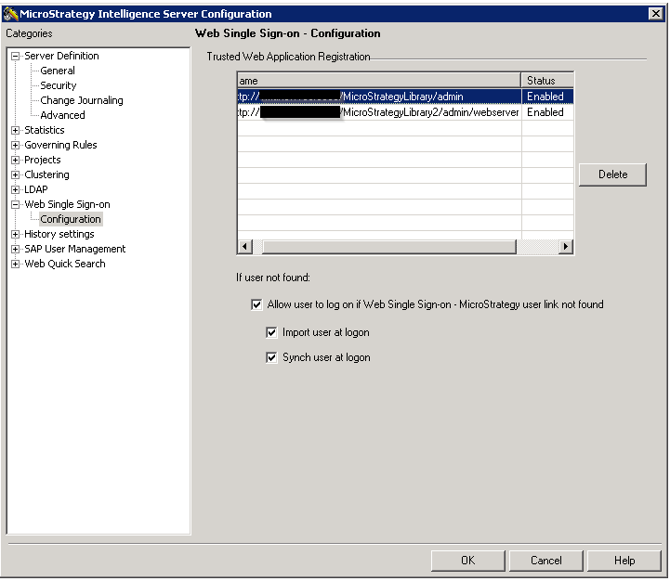Confirm changes with the OK button
670x581 pixels.
coord(468,561)
